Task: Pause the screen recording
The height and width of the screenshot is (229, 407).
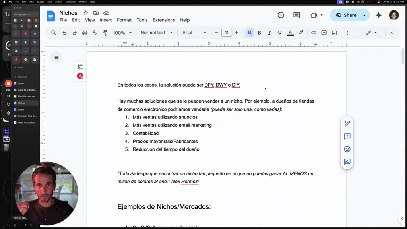Action: point(8,96)
